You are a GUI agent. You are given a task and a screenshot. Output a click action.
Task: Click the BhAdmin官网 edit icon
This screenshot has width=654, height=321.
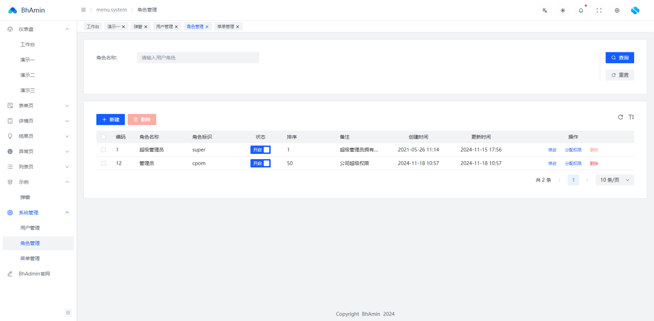click(x=10, y=274)
